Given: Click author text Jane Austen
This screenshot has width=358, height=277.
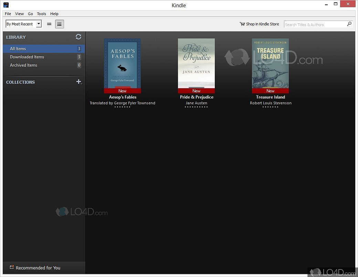Looking at the screenshot, I should click(196, 103).
